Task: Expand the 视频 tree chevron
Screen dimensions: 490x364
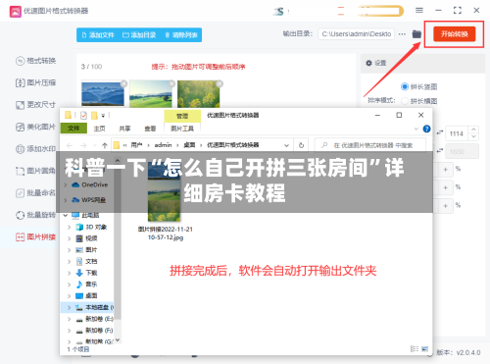Action: tap(69, 238)
